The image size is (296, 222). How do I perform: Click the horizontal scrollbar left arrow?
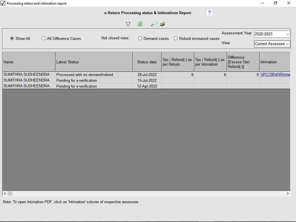5,194
